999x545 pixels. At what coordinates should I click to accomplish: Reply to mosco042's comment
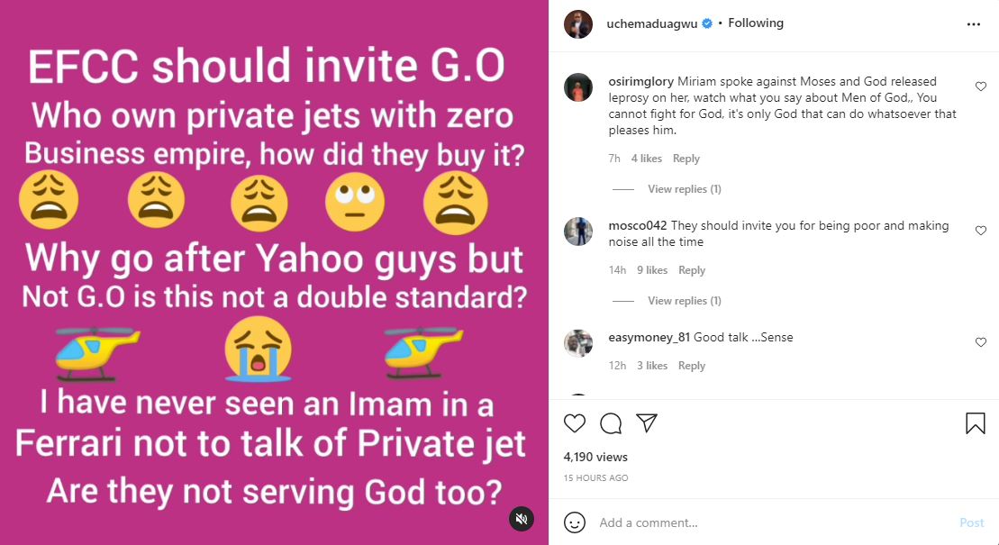[692, 270]
